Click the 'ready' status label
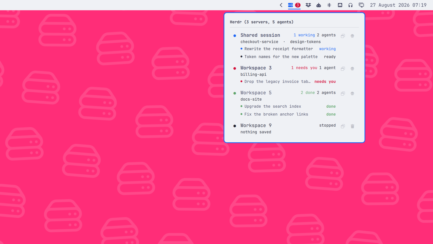Image resolution: width=433 pixels, height=244 pixels. tap(330, 57)
